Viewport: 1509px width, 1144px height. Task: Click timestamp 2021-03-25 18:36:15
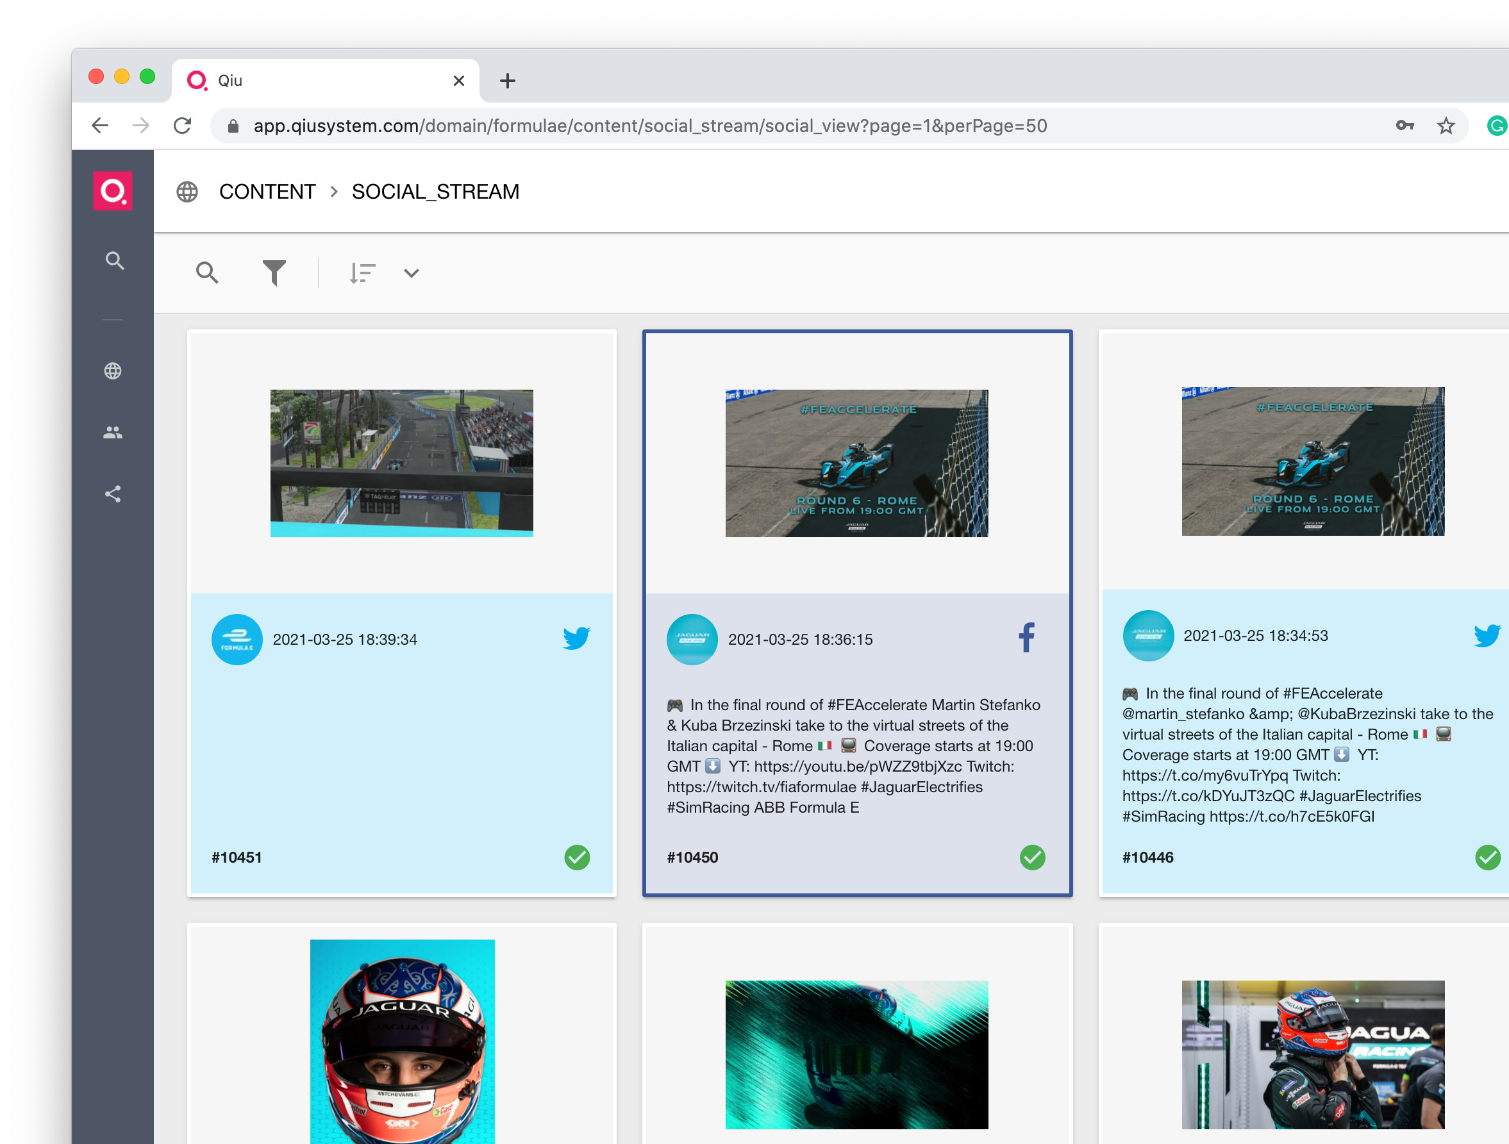(x=800, y=639)
